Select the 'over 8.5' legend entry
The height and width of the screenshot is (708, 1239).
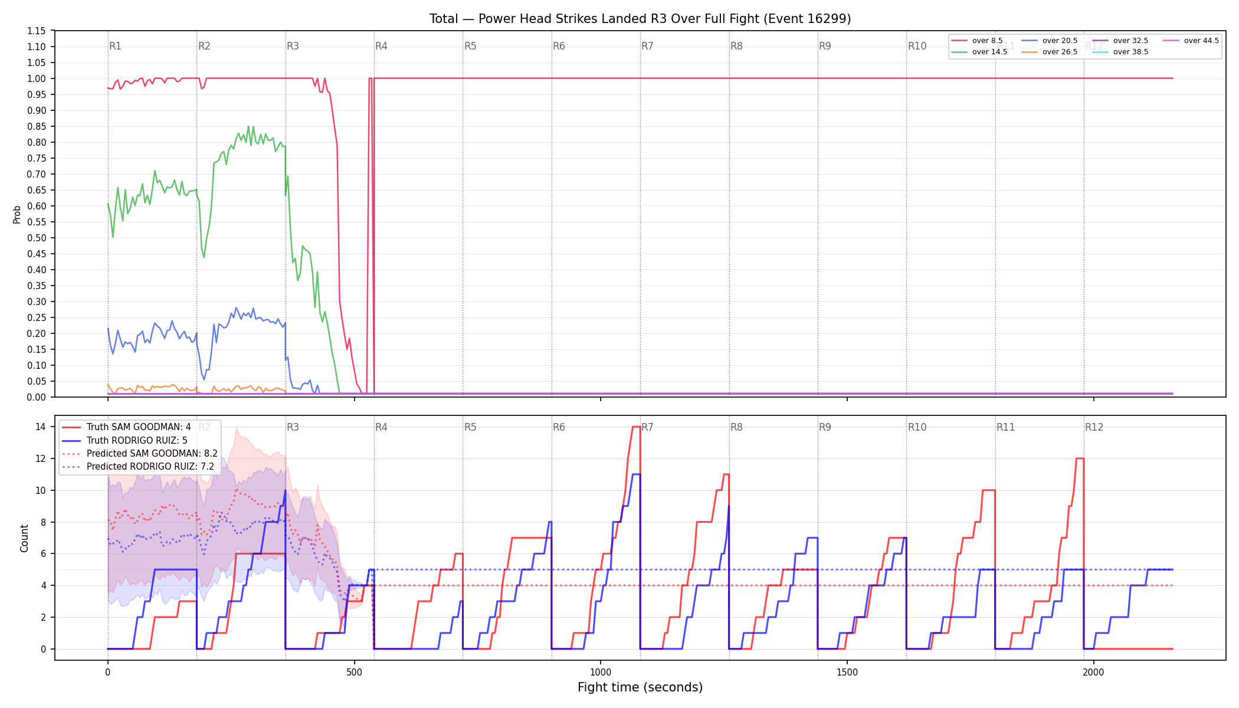976,41
